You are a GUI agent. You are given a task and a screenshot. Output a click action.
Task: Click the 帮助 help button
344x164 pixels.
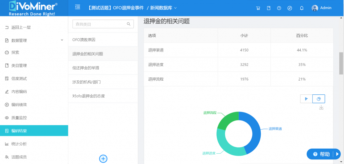tap(324, 154)
